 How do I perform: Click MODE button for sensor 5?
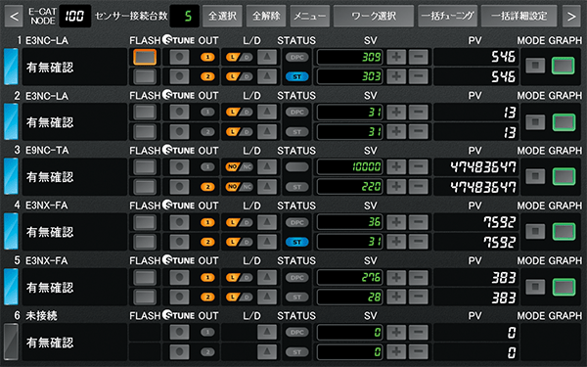coord(535,287)
